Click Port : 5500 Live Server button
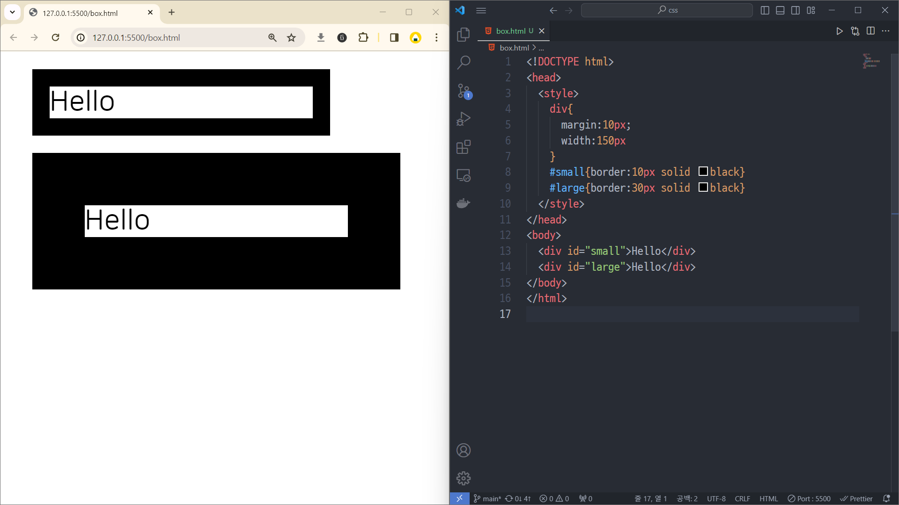The width and height of the screenshot is (899, 505). [809, 498]
